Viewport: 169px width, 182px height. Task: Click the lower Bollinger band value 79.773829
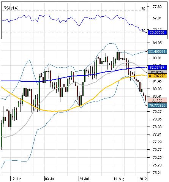pos(157,105)
